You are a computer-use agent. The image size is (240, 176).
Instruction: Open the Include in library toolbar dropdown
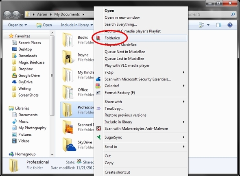pyautogui.click(x=77, y=25)
